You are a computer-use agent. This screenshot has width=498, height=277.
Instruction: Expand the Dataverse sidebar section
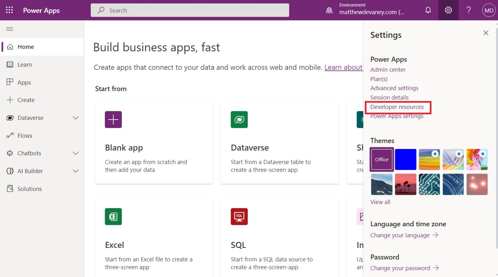pos(76,118)
